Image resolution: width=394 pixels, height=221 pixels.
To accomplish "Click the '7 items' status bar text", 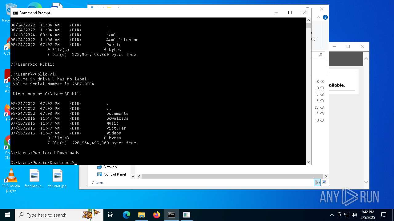I will click(98, 183).
